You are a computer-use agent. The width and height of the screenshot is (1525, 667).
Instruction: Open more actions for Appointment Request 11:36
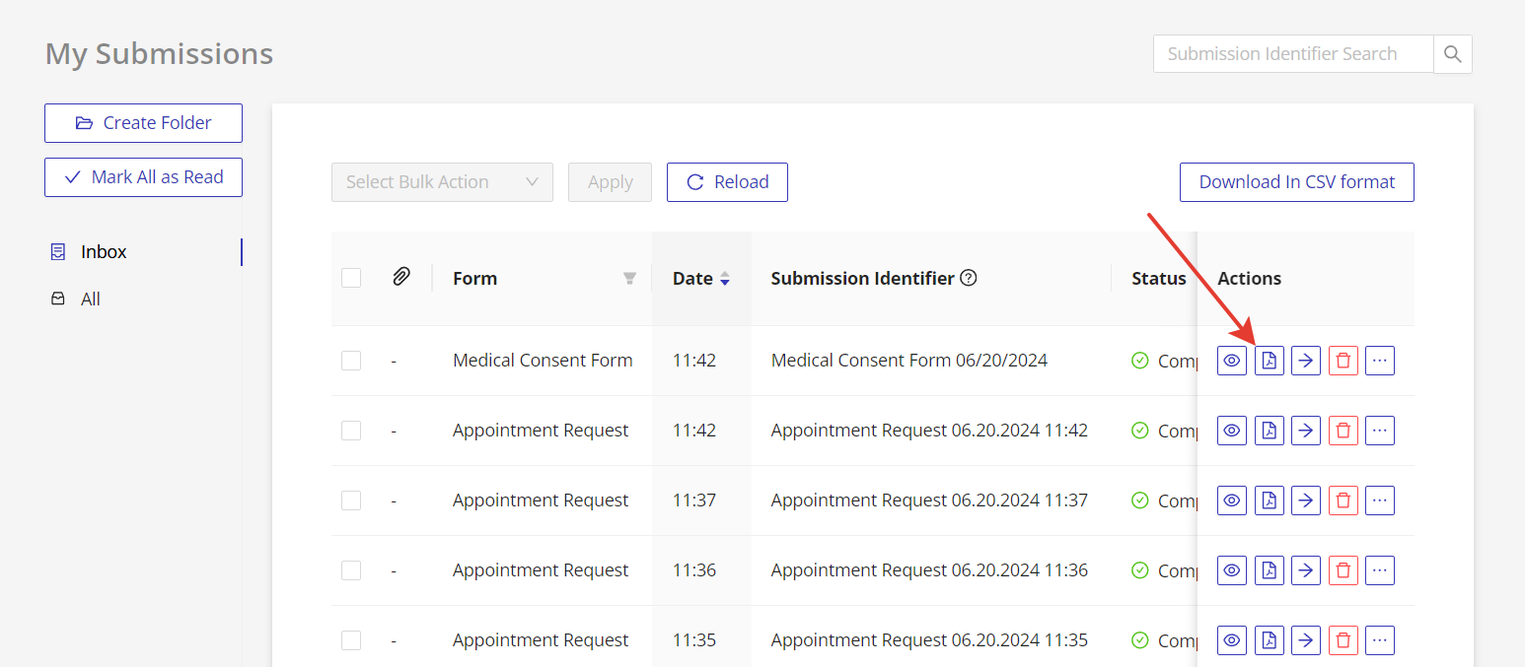pos(1379,570)
